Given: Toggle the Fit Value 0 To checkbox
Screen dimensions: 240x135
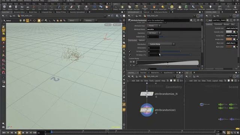Looking at the screenshot, I should point(130,51).
